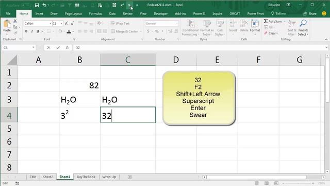Viewport: 330px width, 186px height.
Task: Open the General number format dropdown
Action: (x=177, y=23)
